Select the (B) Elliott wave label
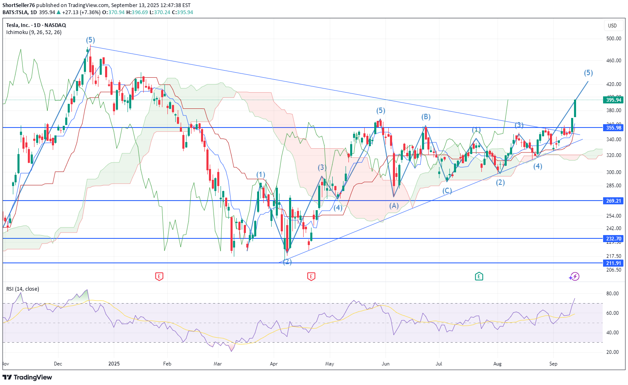The width and height of the screenshot is (628, 385). 426,117
